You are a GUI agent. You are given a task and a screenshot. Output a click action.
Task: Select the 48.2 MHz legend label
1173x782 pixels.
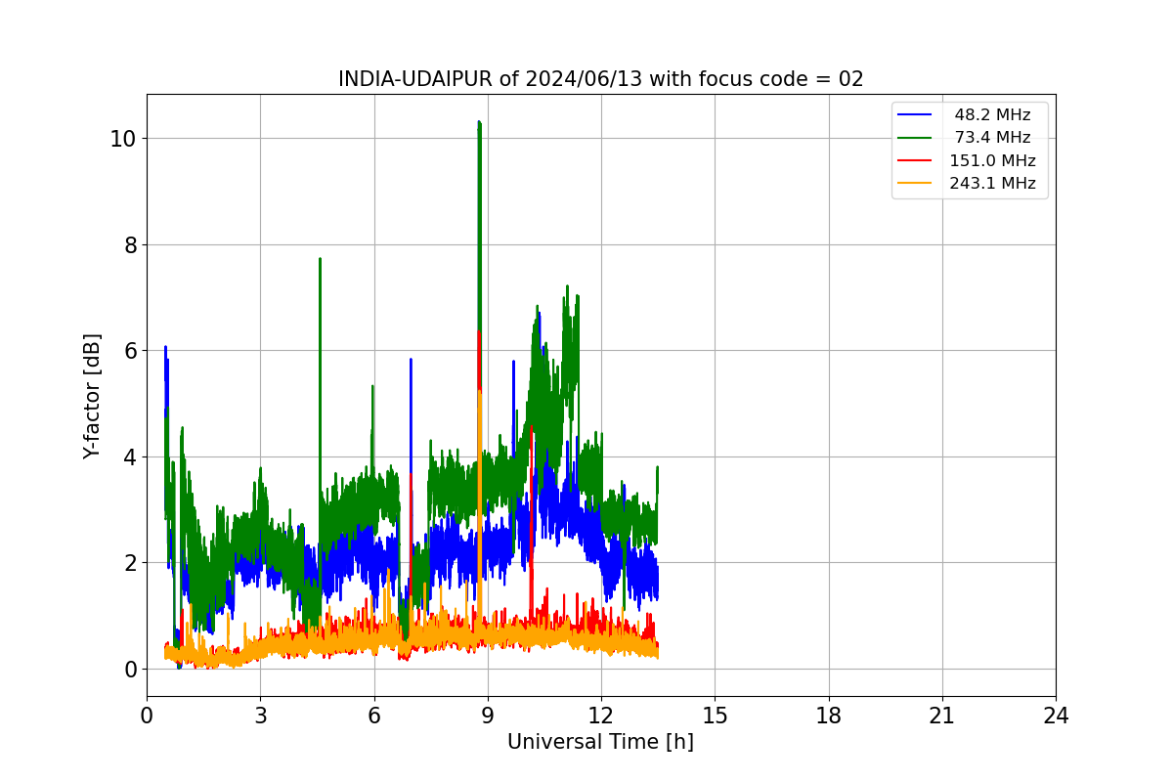[x=992, y=115]
